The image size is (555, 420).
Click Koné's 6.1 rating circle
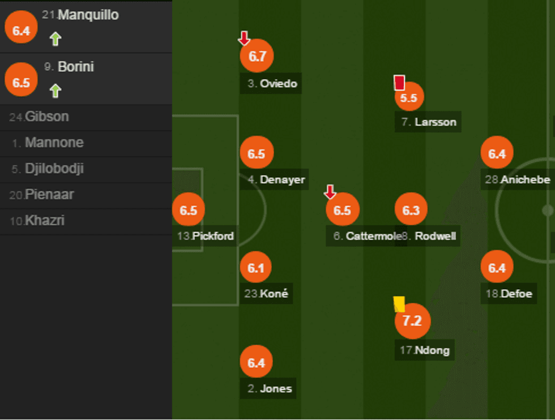click(256, 268)
